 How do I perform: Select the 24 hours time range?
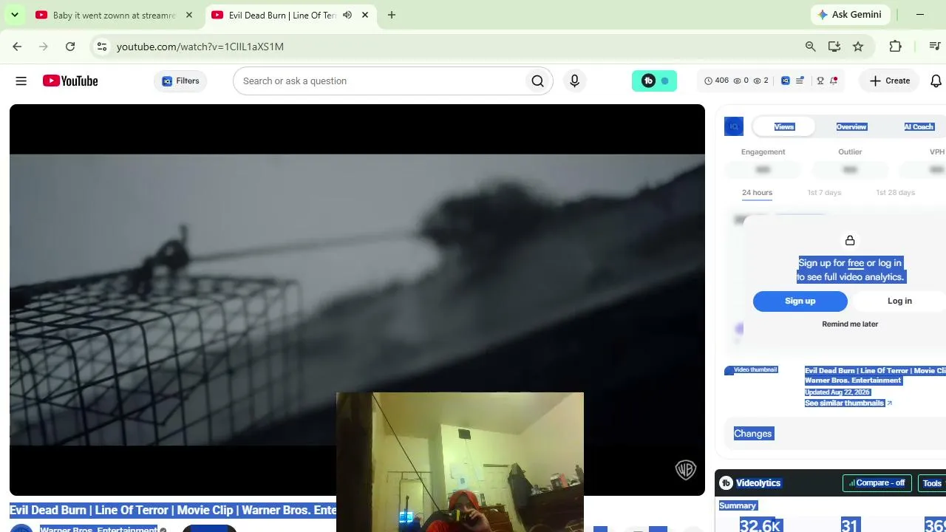[757, 193]
